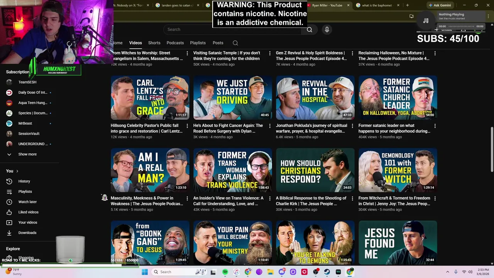
Task: Play 'We Just Started Driving' thumbnail
Action: pos(232,98)
